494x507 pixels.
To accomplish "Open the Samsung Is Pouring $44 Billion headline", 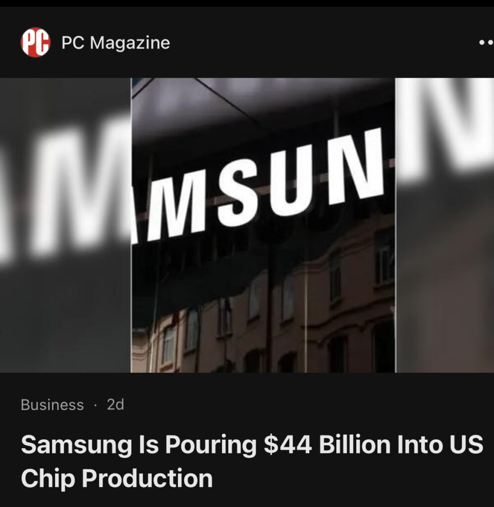I will (252, 461).
